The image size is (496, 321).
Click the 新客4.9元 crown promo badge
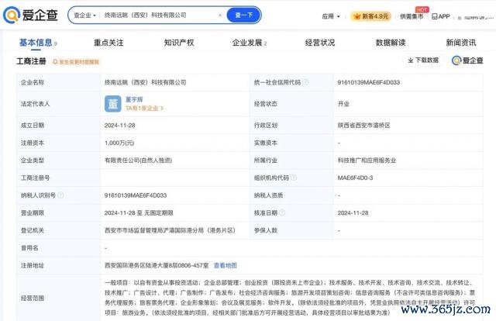370,16
